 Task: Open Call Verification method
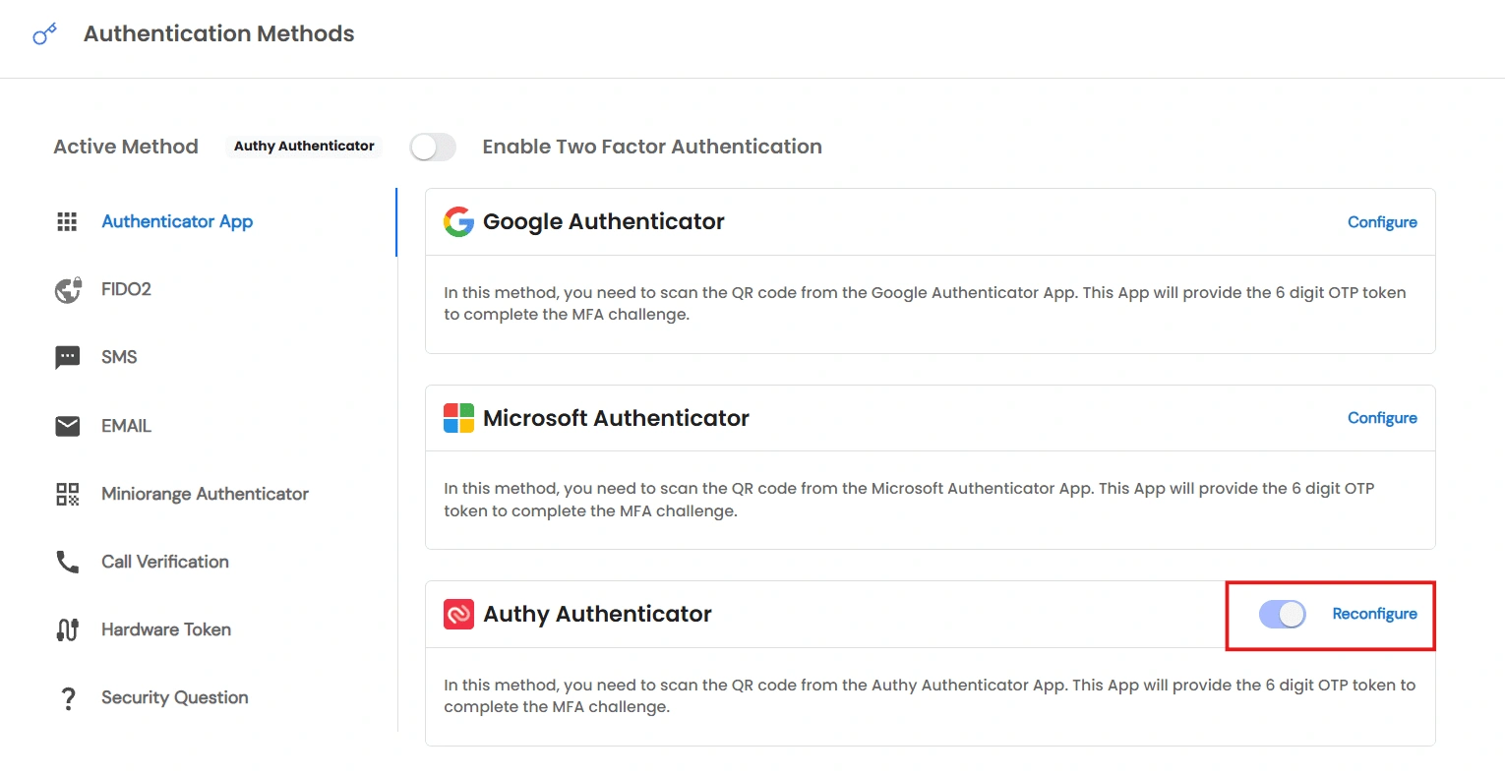click(165, 562)
